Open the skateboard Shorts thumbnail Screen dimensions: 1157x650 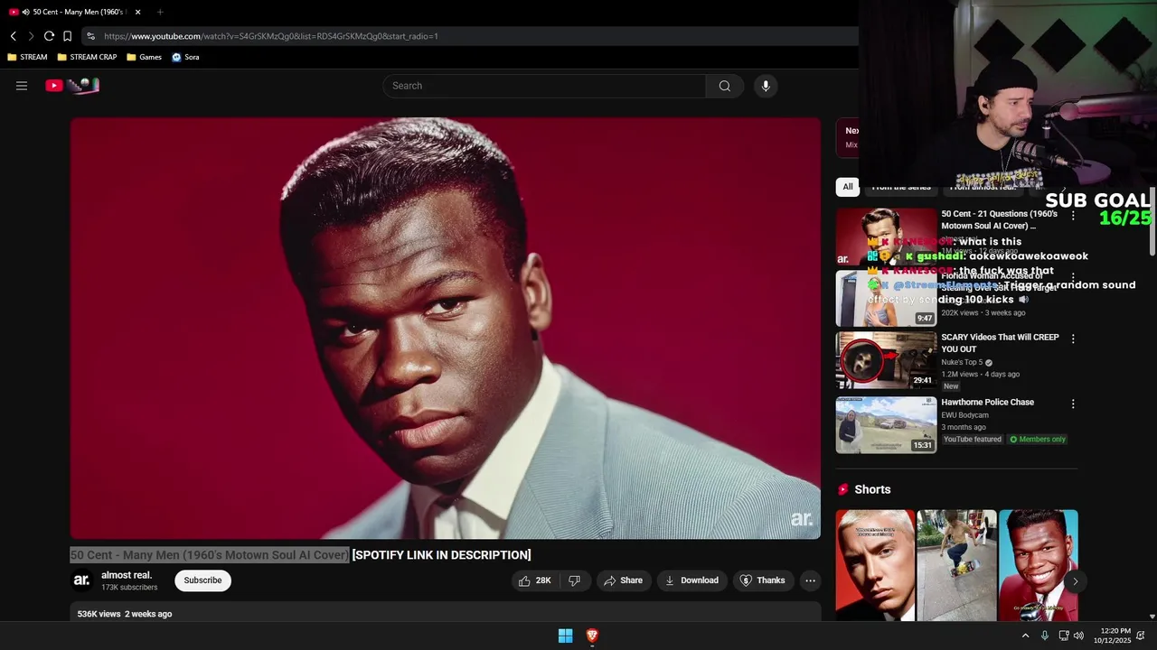(x=956, y=566)
